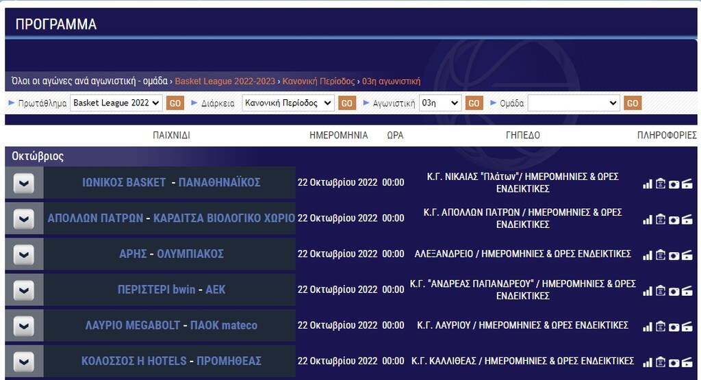Click GO button next to Διάρκεια dropdown
The height and width of the screenshot is (380, 701).
pyautogui.click(x=347, y=103)
